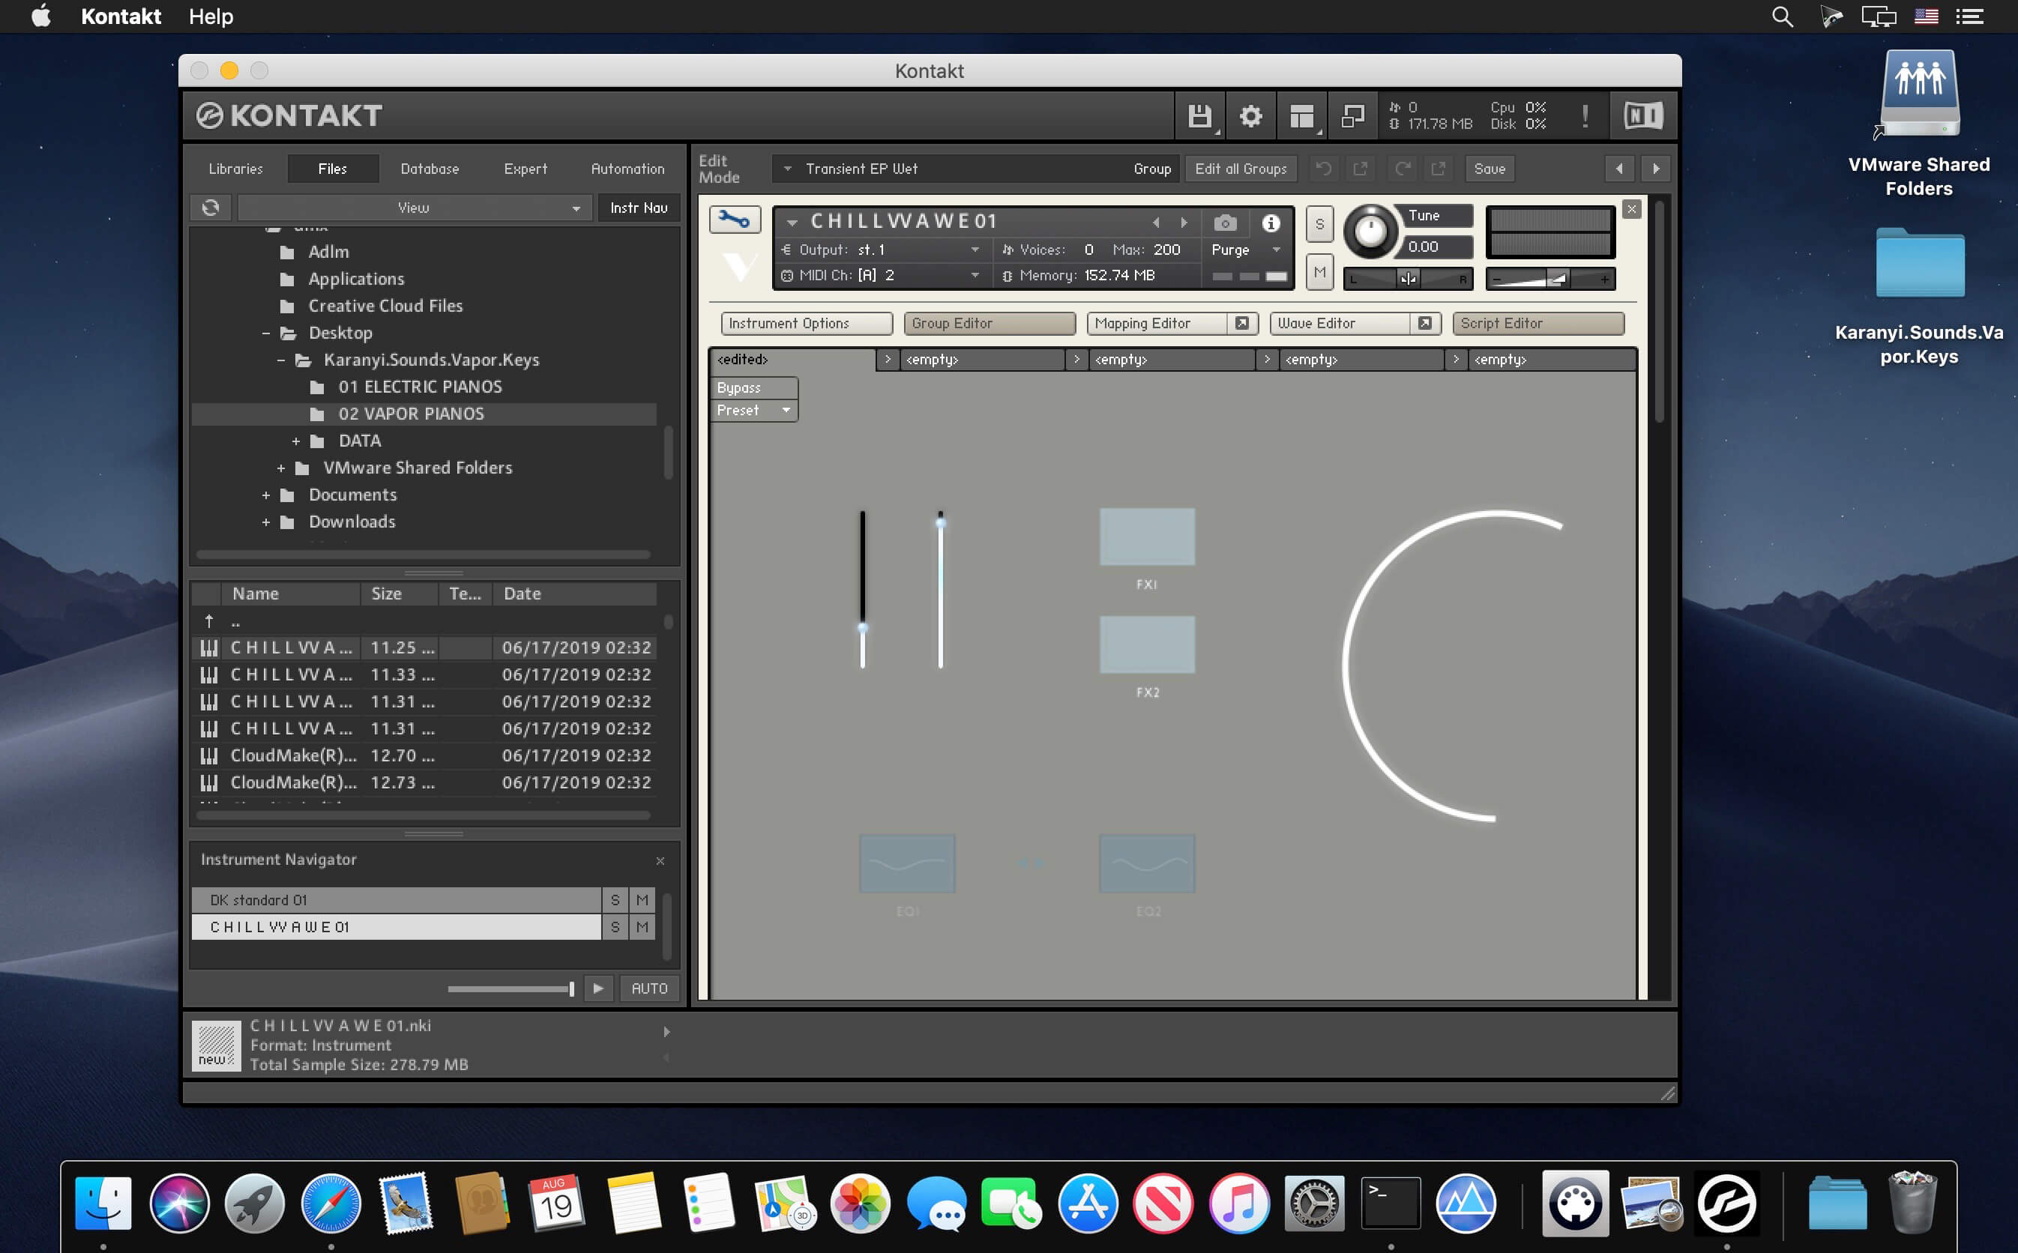The height and width of the screenshot is (1253, 2018).
Task: Open Wave Editor in external window
Action: tap(1424, 323)
